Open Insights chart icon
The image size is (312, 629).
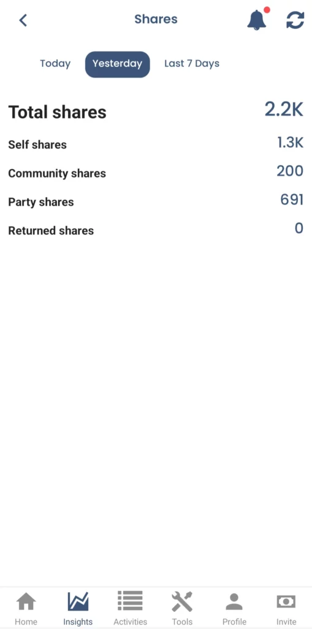78,601
